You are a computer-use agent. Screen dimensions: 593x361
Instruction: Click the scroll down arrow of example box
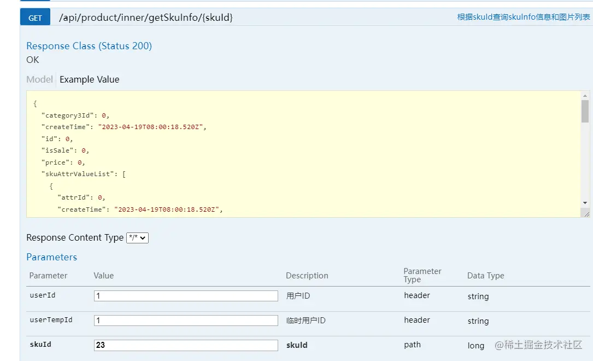click(585, 203)
